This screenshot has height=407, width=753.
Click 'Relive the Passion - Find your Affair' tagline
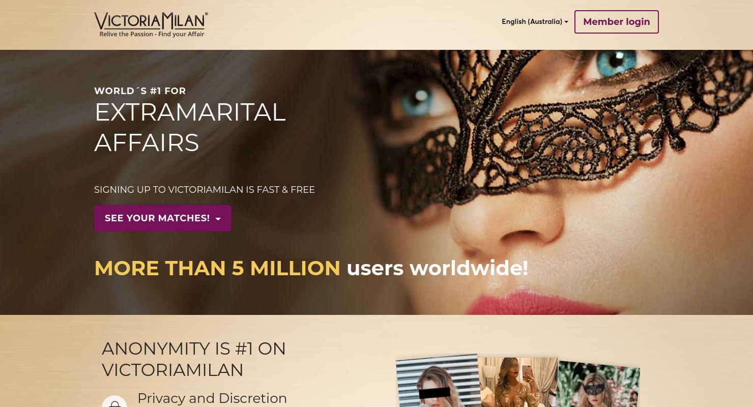152,34
